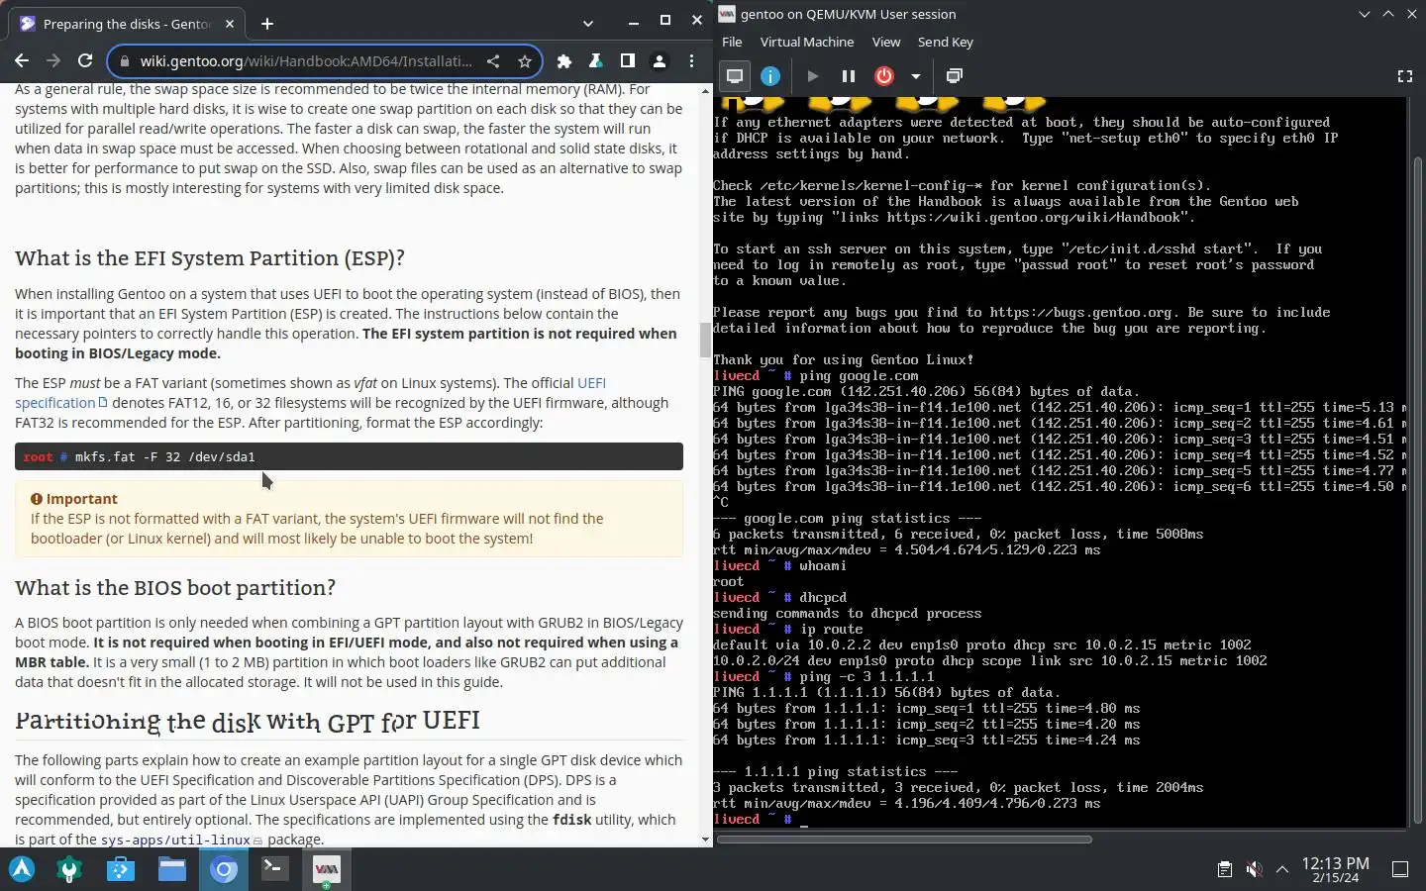Go forward in Chrome browser
Screen dimensions: 1426x891
point(53,61)
